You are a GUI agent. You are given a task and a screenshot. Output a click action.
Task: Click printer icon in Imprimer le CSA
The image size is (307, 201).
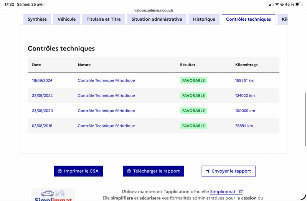[59, 171]
